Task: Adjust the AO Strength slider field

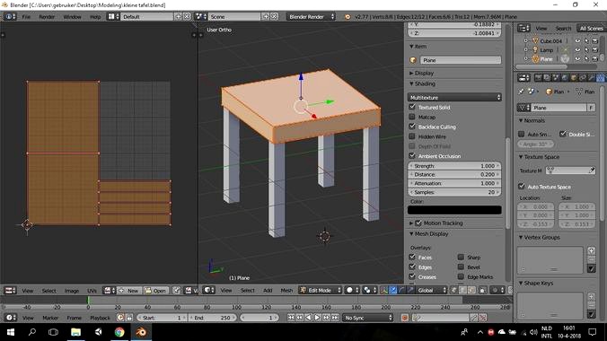Action: point(454,166)
